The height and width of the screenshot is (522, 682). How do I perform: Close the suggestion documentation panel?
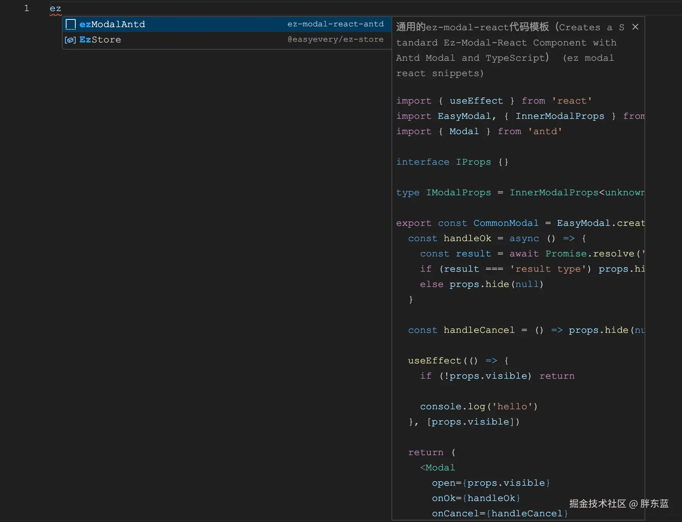[x=635, y=27]
